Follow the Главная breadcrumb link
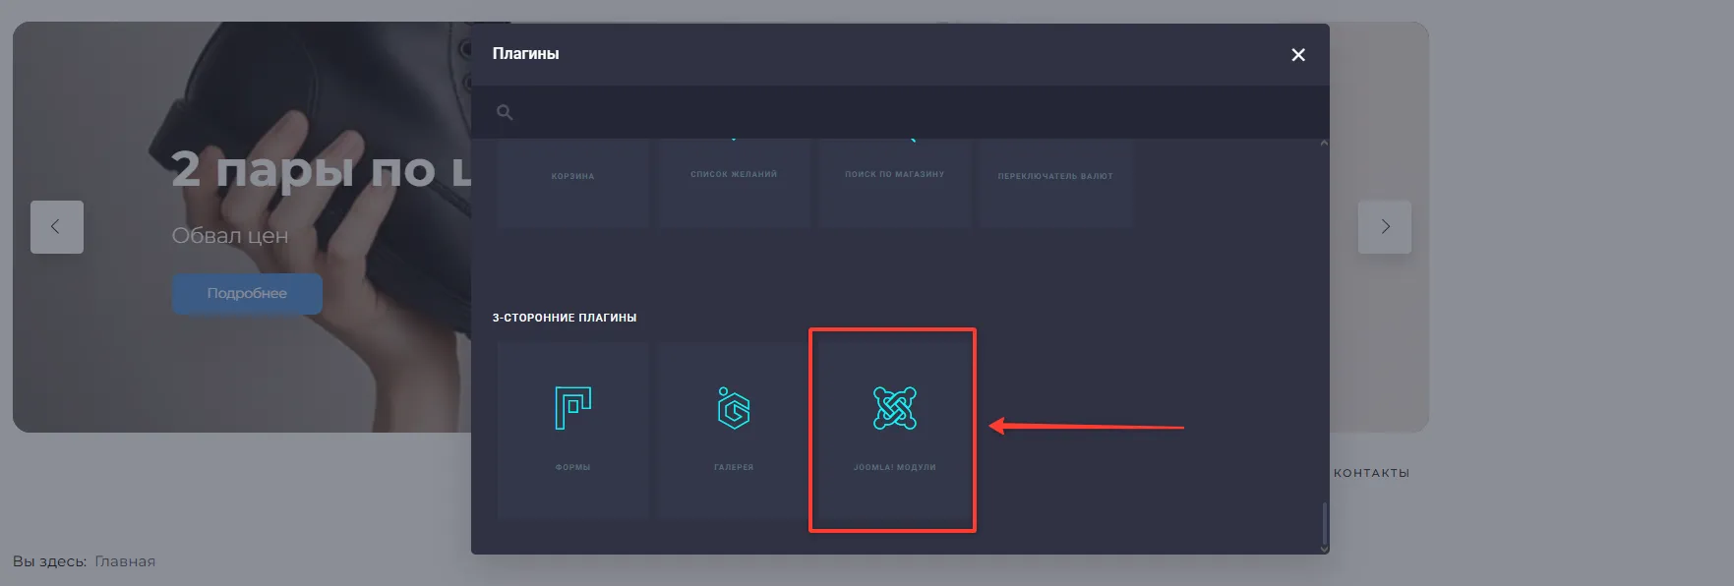The height and width of the screenshot is (586, 1734). coord(125,561)
